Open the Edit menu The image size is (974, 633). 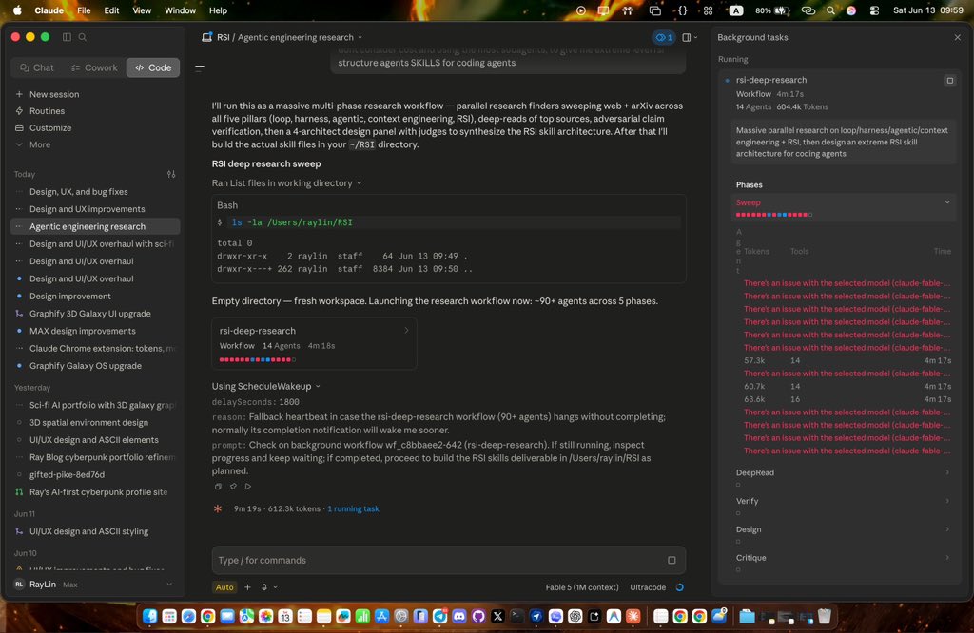click(x=112, y=10)
